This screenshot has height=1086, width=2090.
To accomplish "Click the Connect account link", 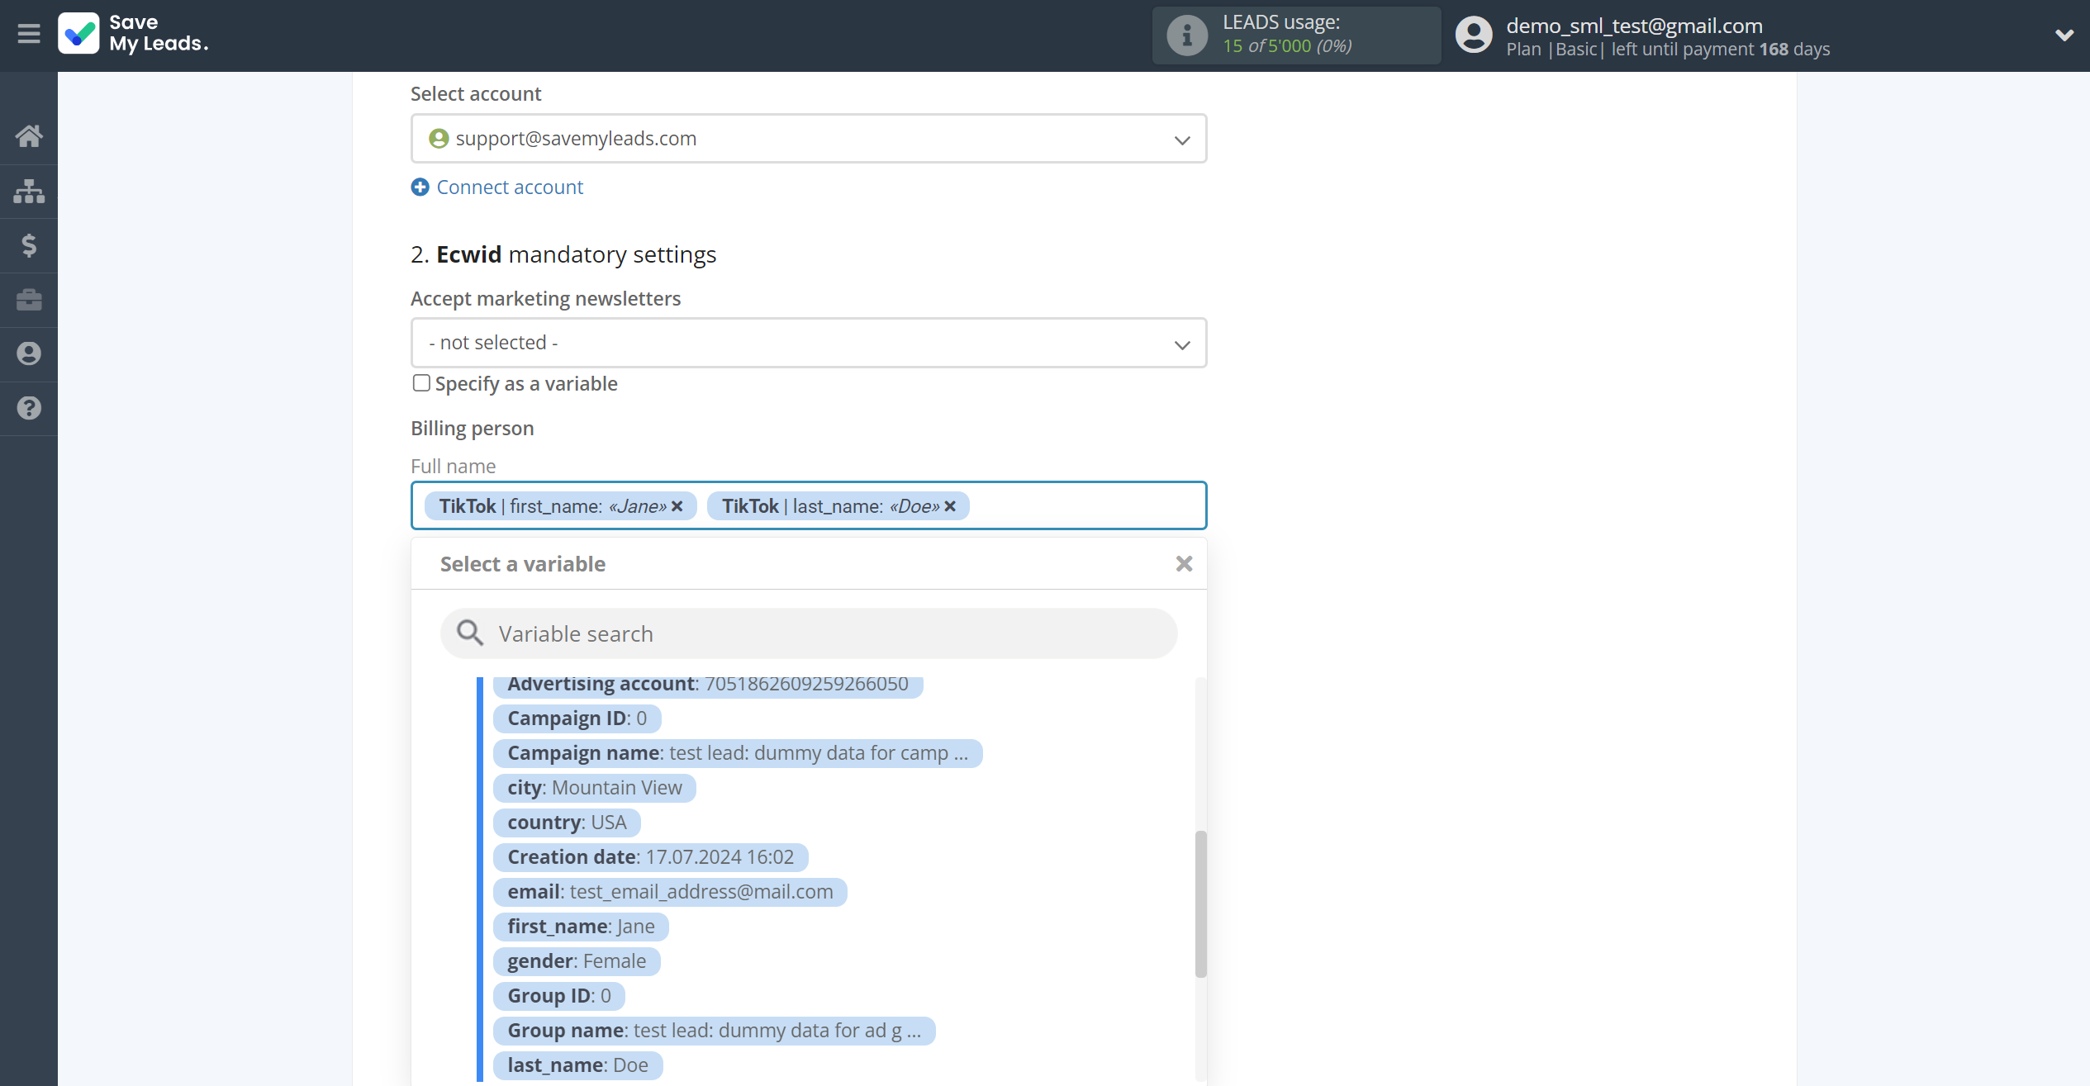I will (x=510, y=187).
